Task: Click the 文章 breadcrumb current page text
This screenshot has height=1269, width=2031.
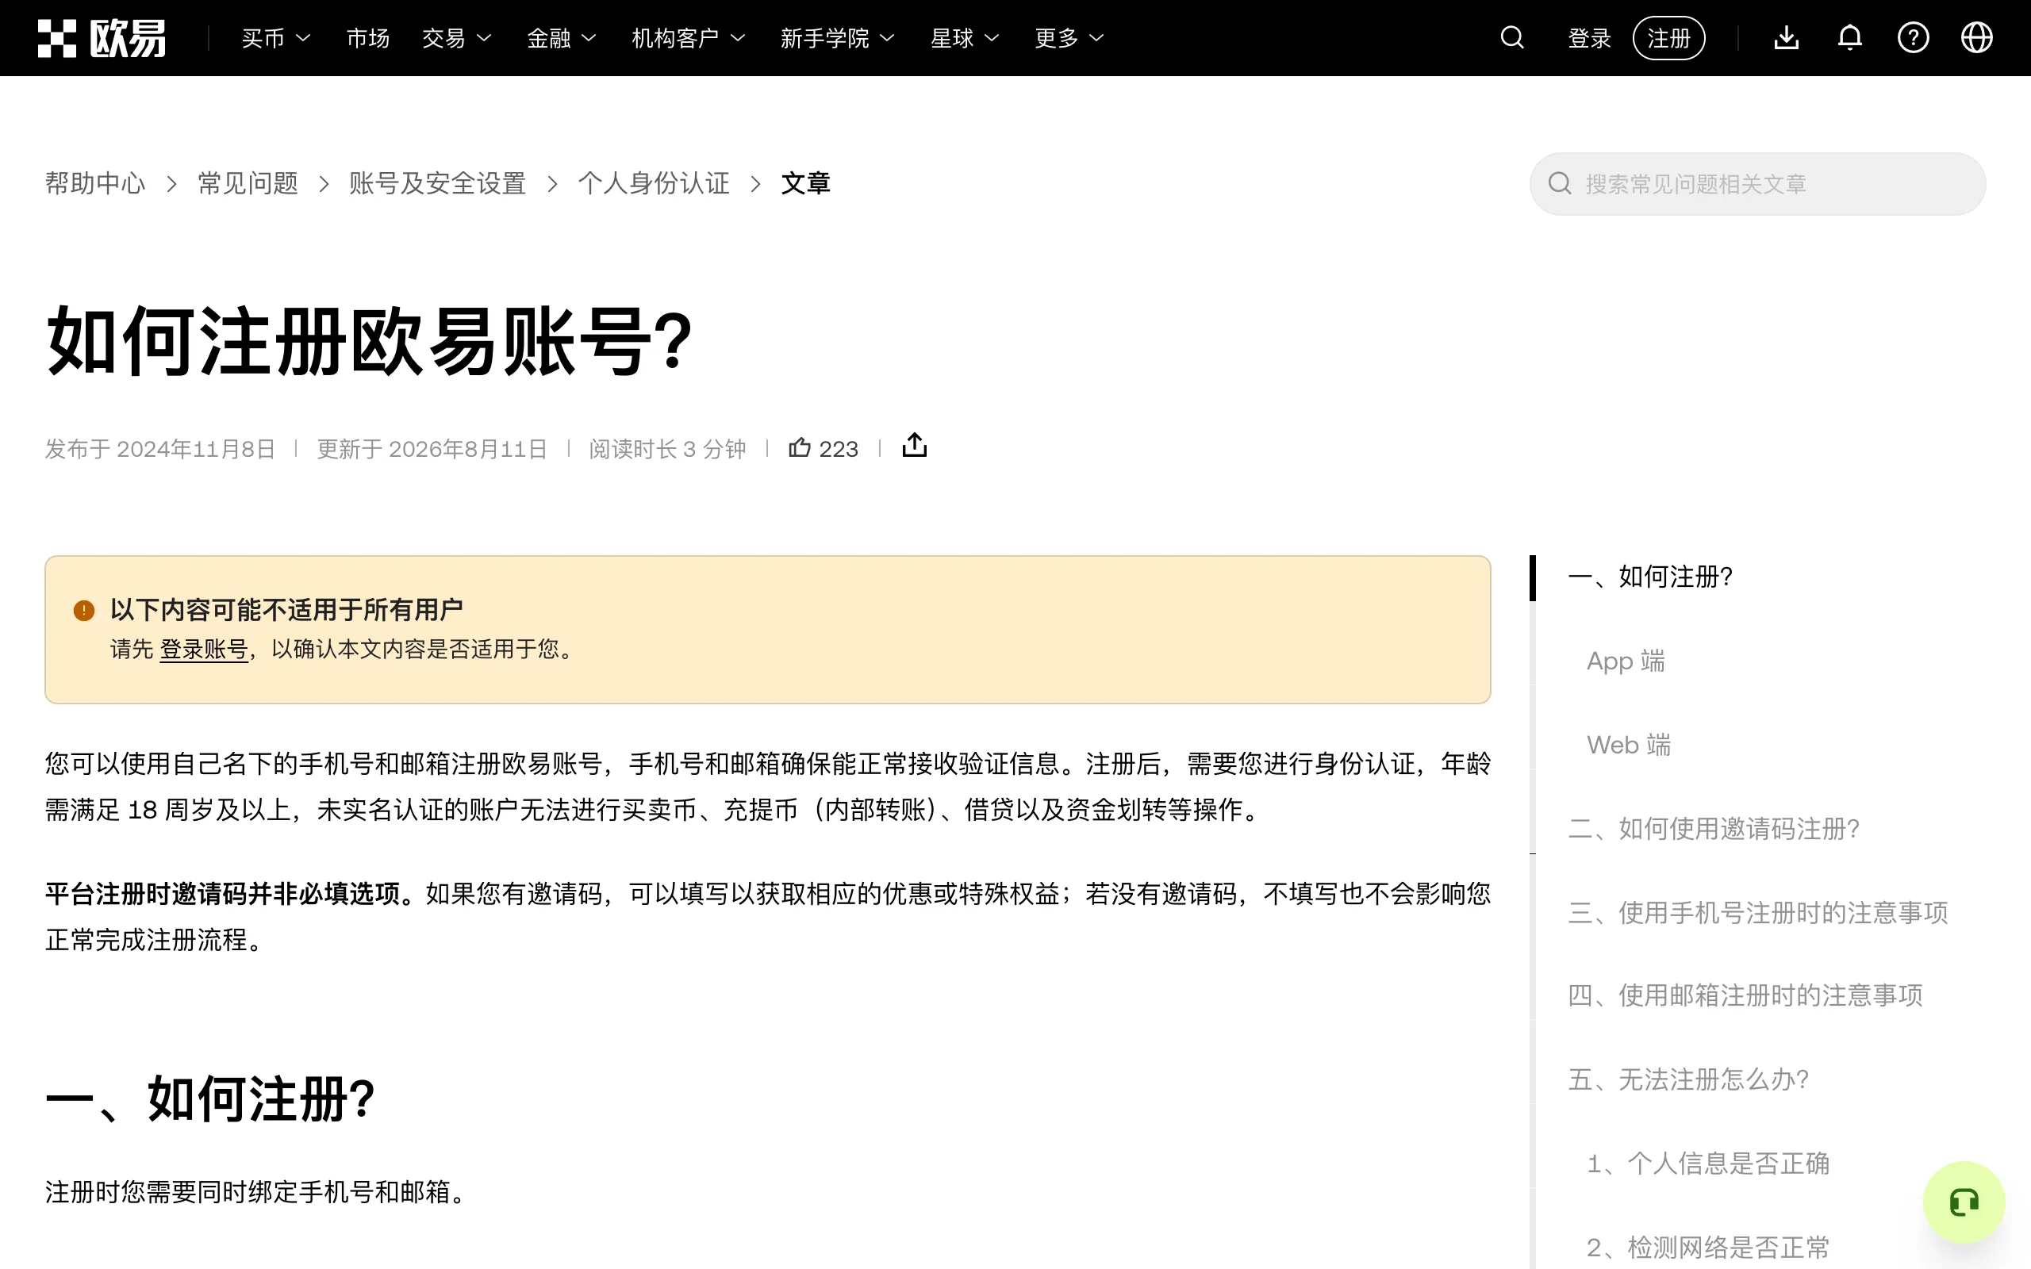Action: (x=806, y=183)
